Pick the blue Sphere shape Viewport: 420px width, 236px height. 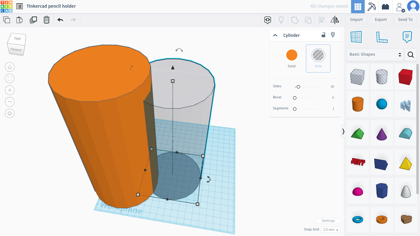(x=382, y=104)
